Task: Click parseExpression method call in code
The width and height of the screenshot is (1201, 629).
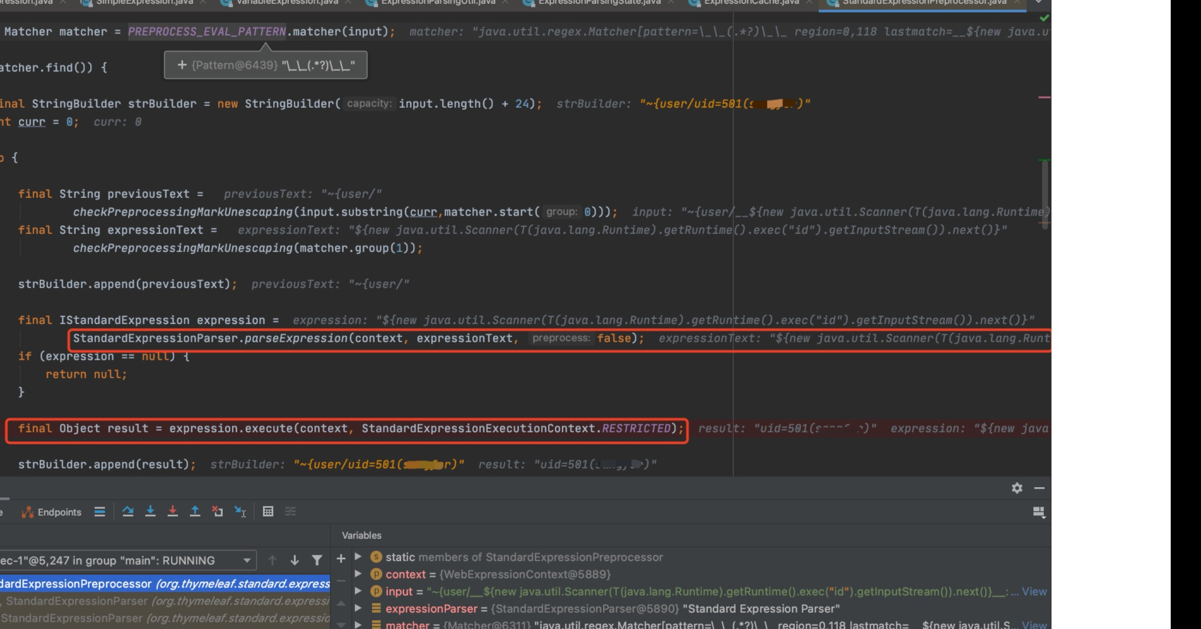Action: (x=296, y=338)
